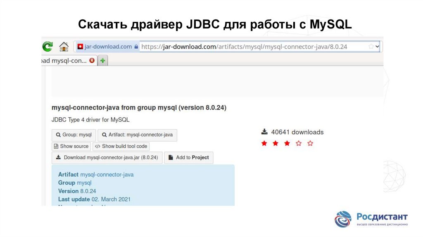Close the mysql-con... tab
Screen dimensions: 423x237
[92, 60]
